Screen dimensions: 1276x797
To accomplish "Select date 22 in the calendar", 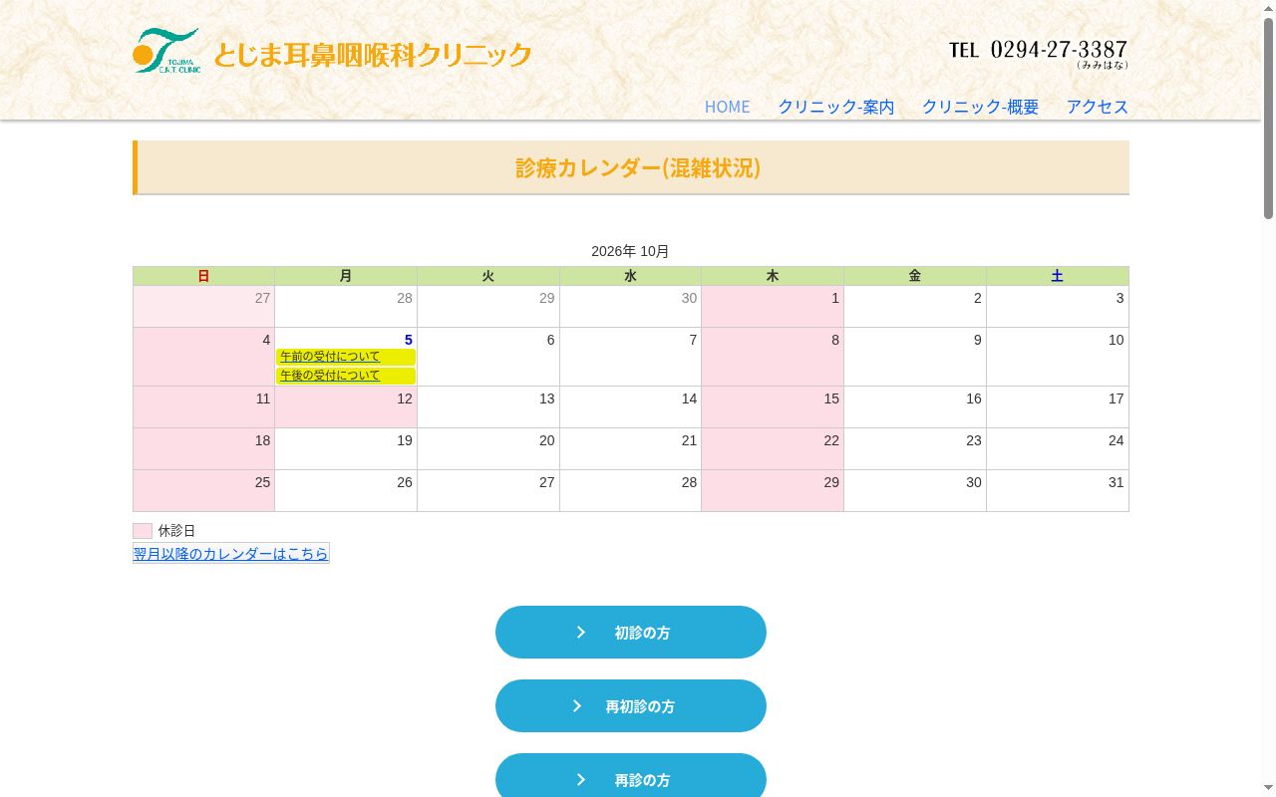I will 773,449.
